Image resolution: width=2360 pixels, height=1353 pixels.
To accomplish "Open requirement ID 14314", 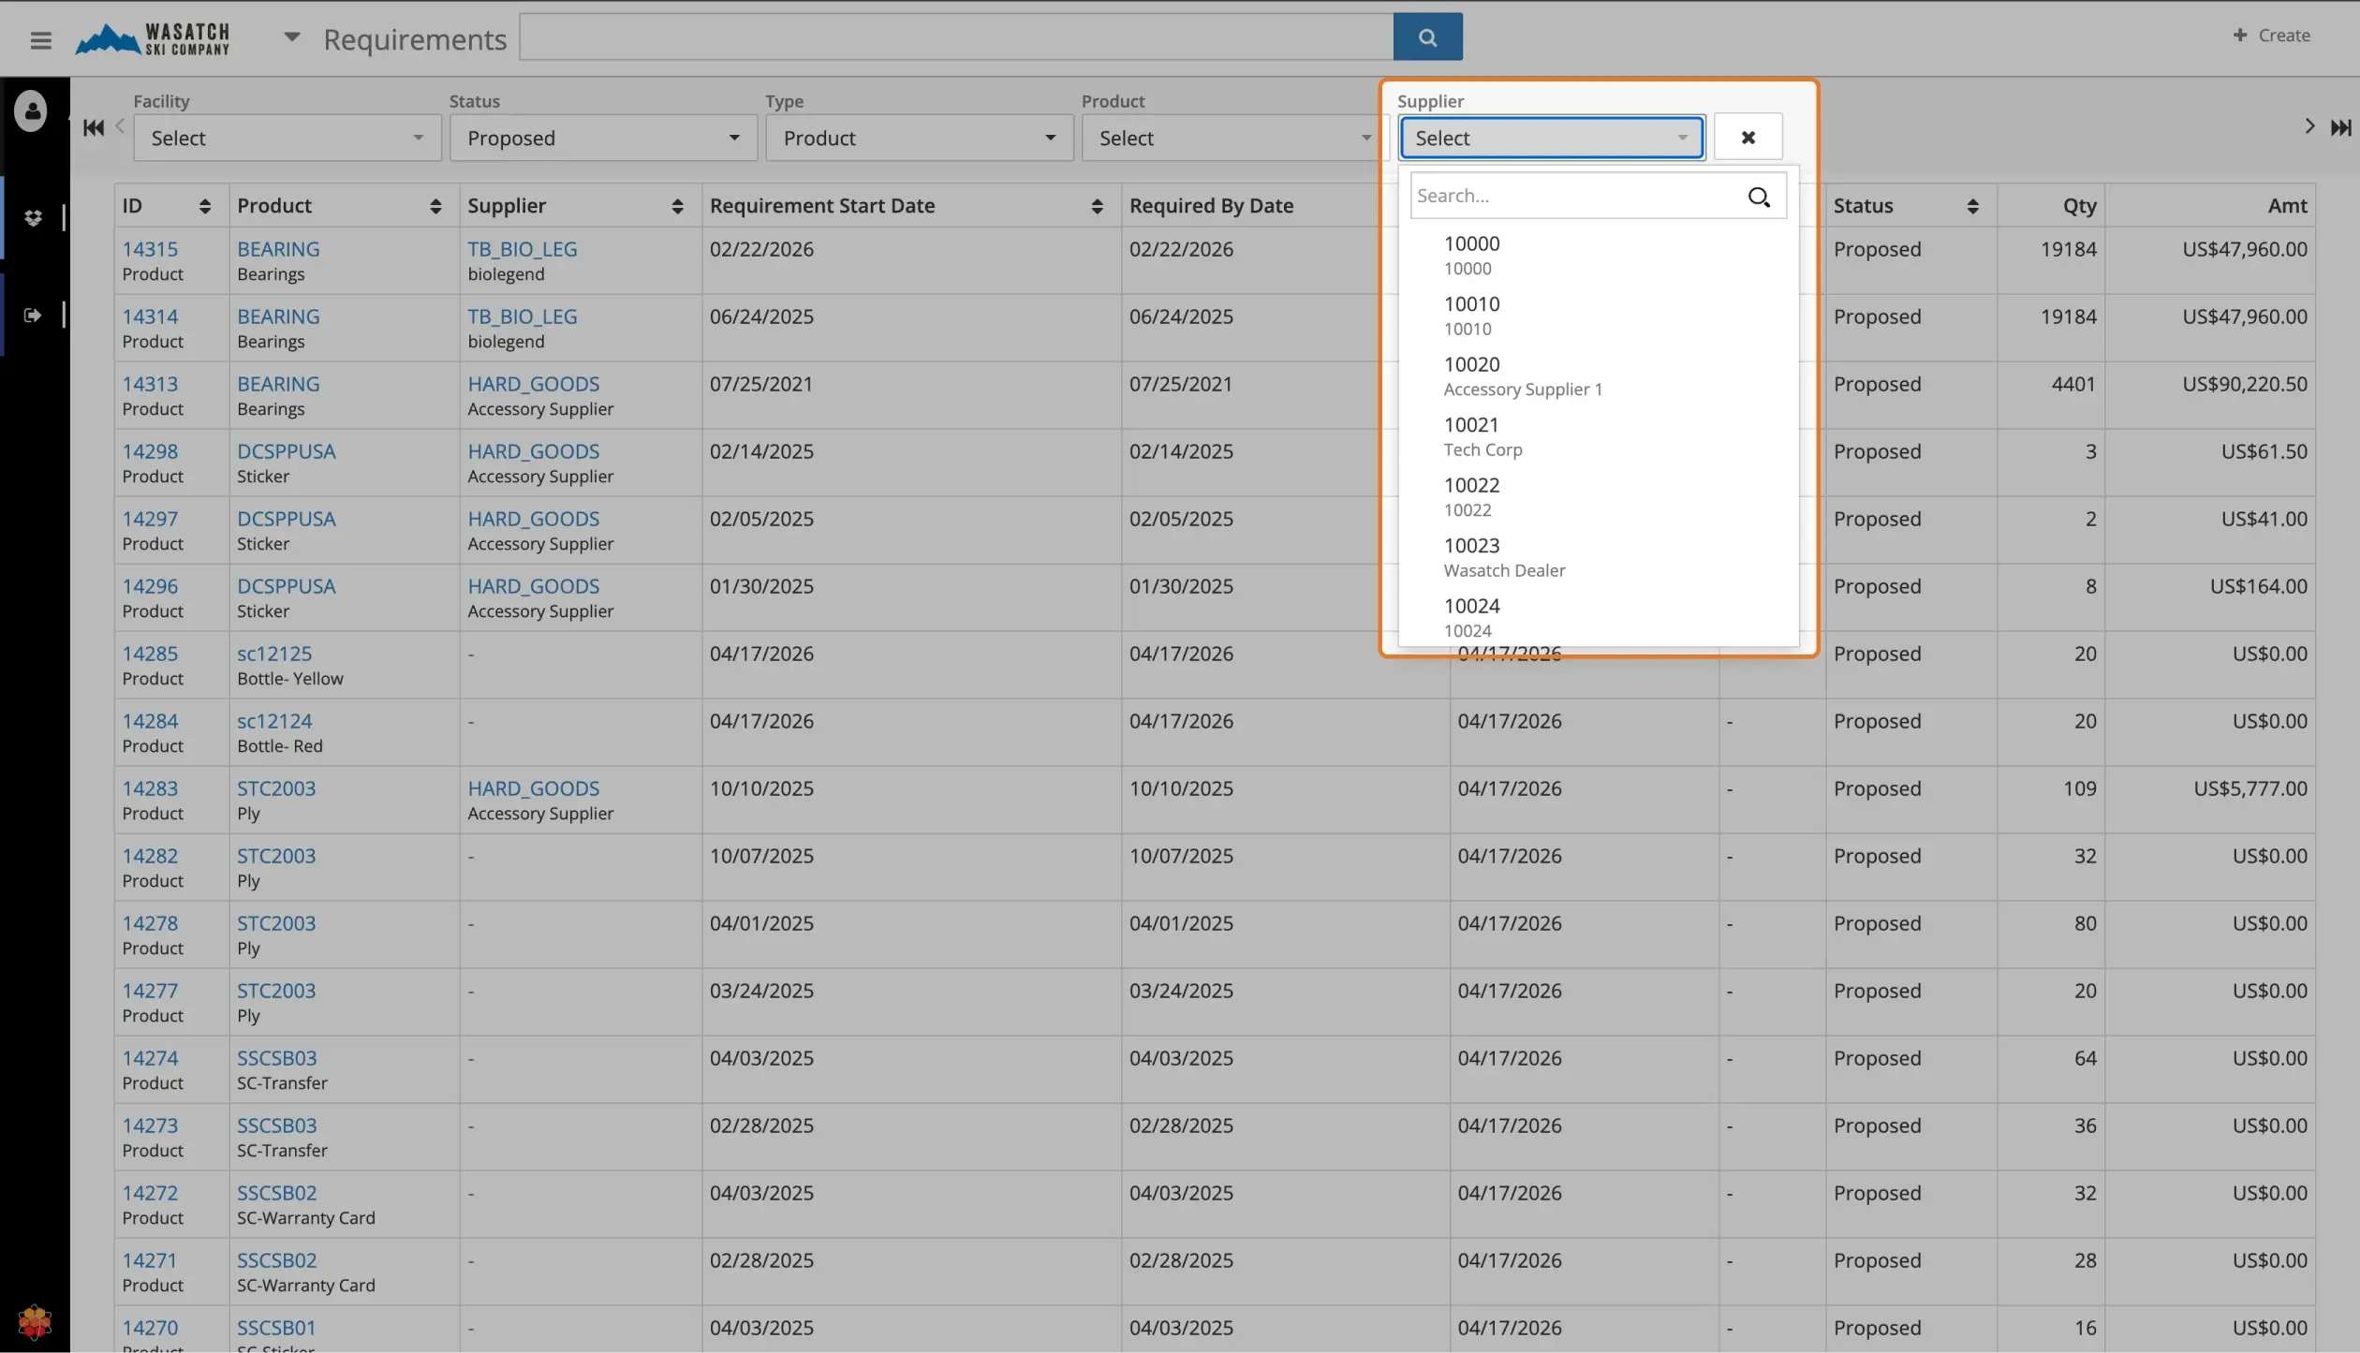I will click(x=150, y=316).
